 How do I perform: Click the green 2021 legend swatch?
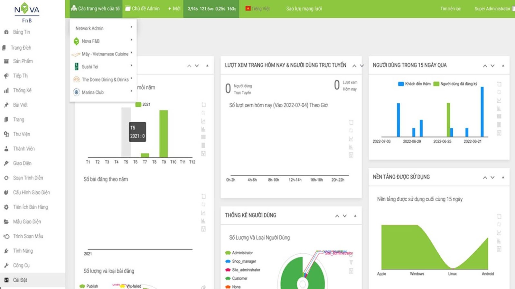pyautogui.click(x=138, y=104)
